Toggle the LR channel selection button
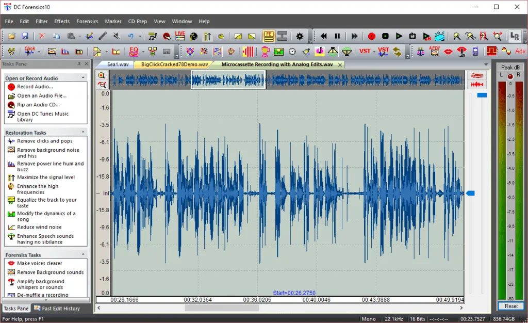 514,36
